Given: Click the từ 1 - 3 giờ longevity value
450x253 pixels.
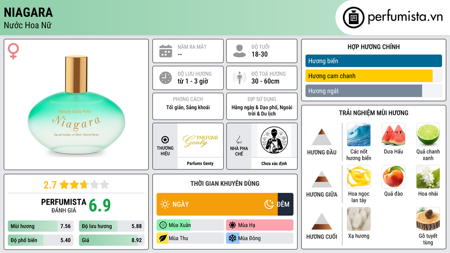Looking at the screenshot, I should (193, 81).
